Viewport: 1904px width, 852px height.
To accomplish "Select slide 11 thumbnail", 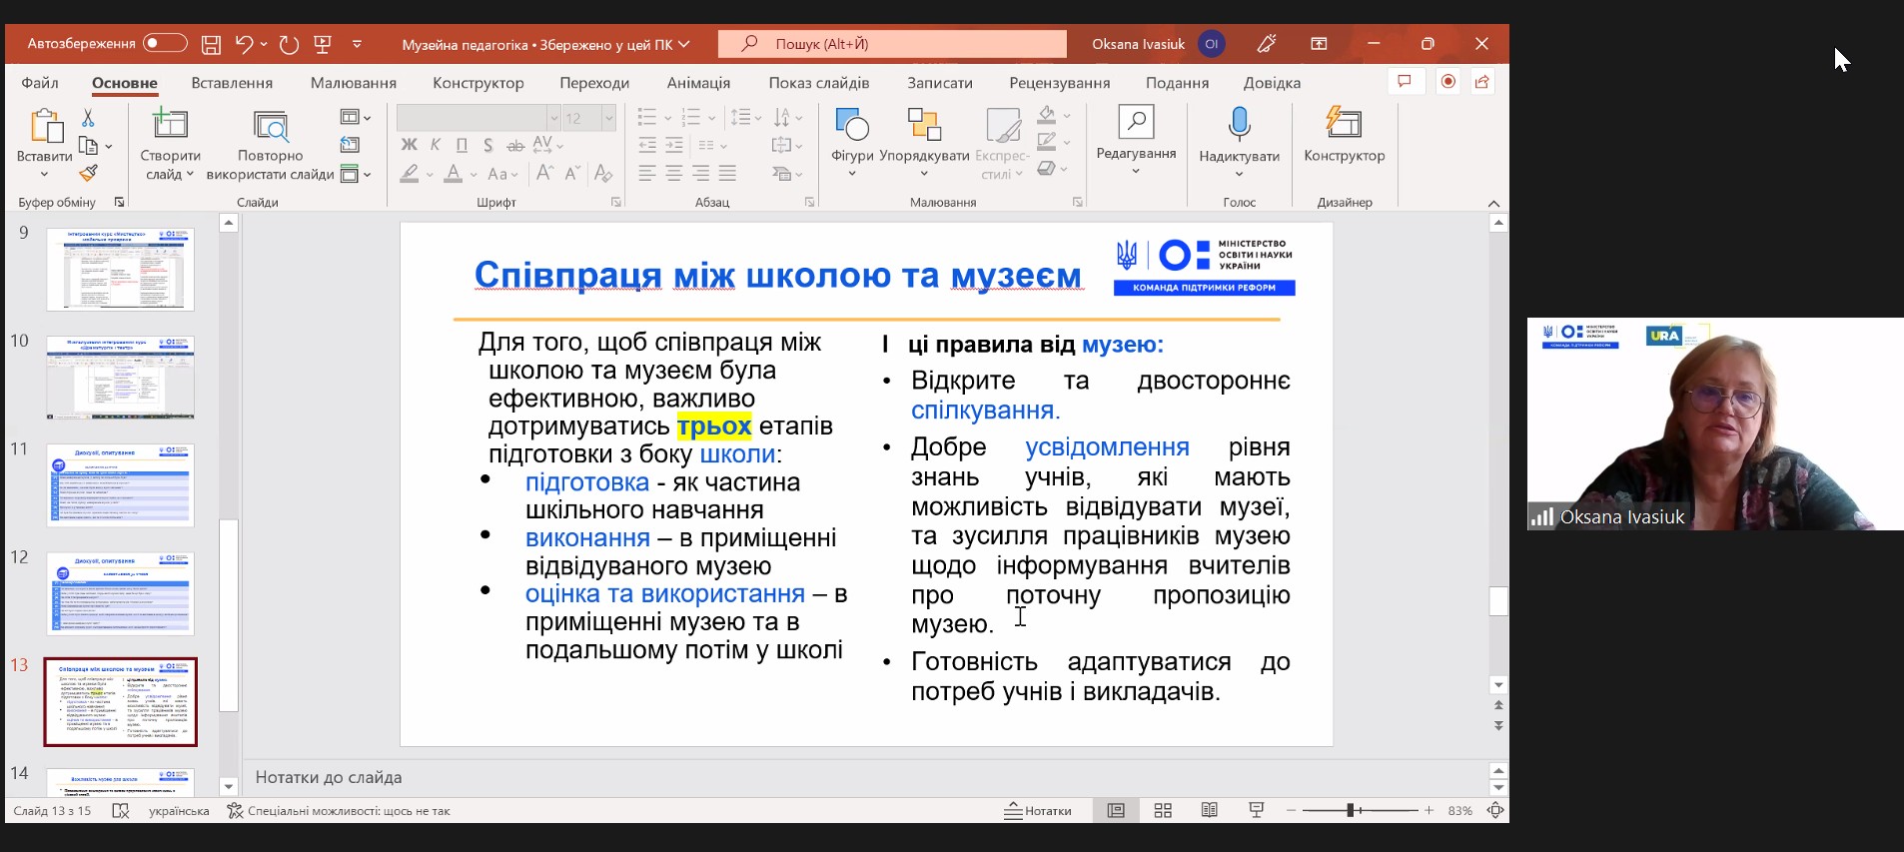I will coord(120,485).
